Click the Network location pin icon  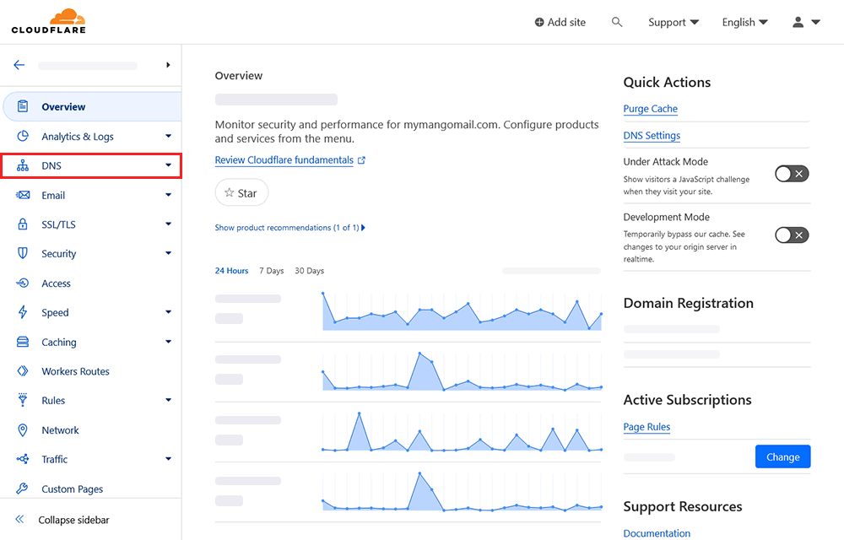click(x=23, y=429)
